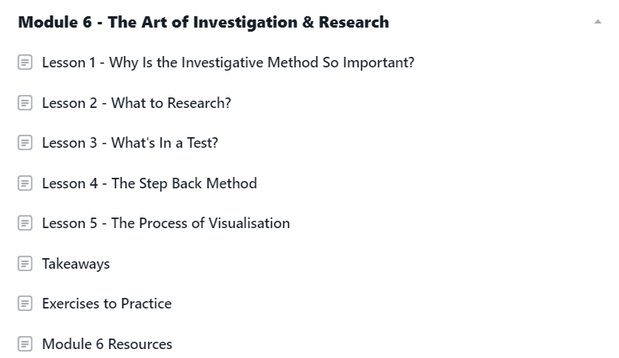Viewport: 619px width, 358px height.
Task: Open Lesson 3 - What's In a Test?
Action: coord(130,143)
